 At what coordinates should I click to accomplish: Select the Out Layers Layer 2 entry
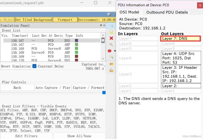point(181,86)
